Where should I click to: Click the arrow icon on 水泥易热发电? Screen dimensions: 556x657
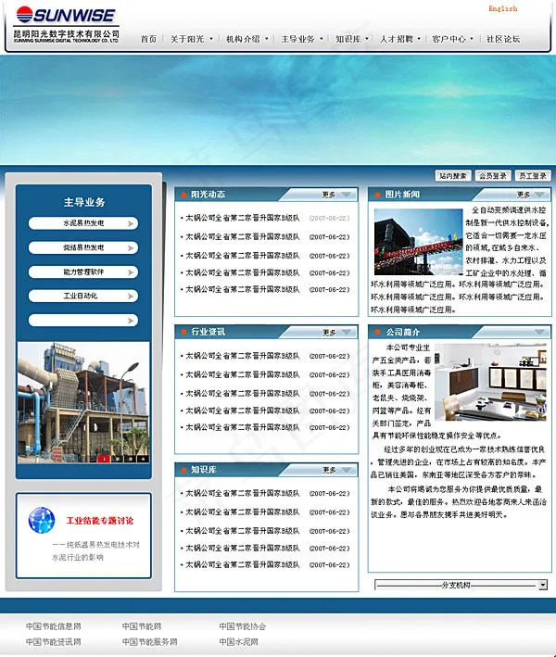click(133, 223)
